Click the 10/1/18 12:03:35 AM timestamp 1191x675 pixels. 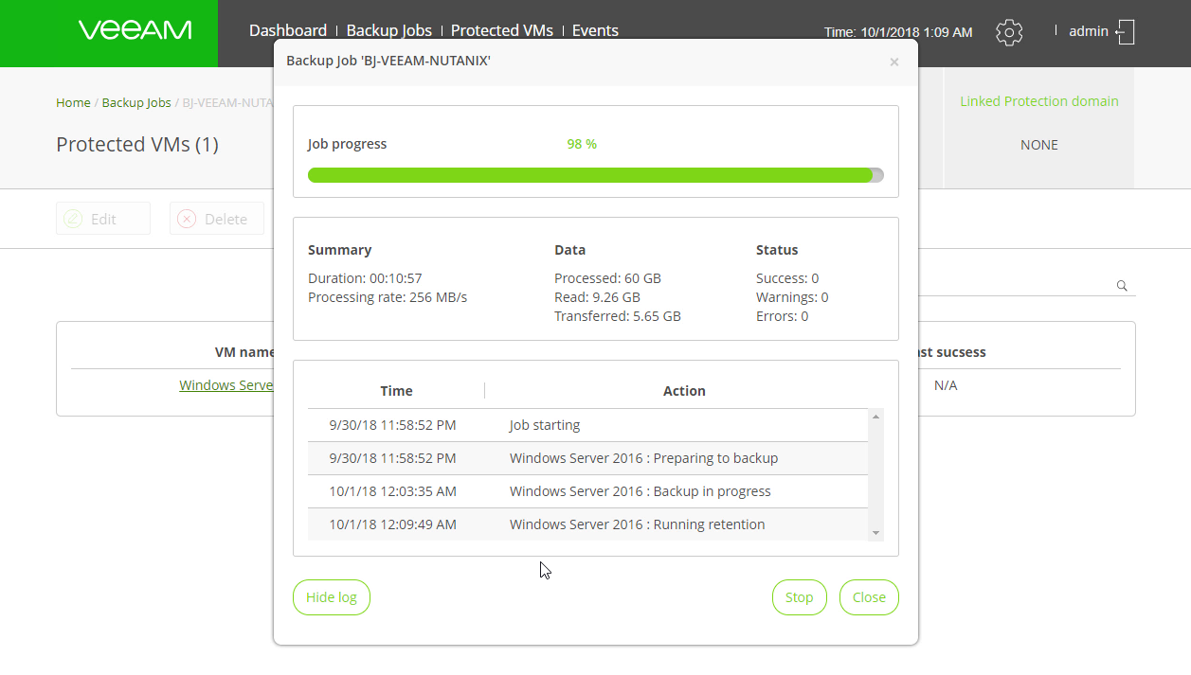coord(392,491)
